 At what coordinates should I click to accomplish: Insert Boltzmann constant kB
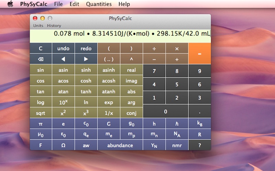click(200, 124)
